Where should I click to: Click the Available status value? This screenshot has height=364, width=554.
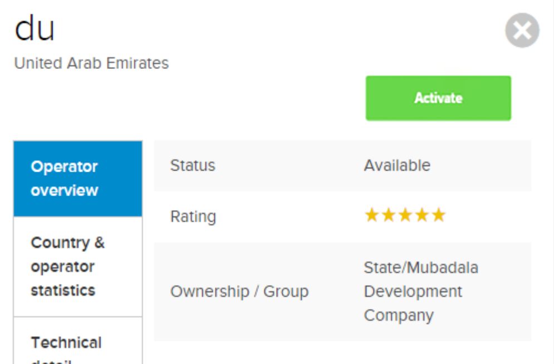click(397, 166)
